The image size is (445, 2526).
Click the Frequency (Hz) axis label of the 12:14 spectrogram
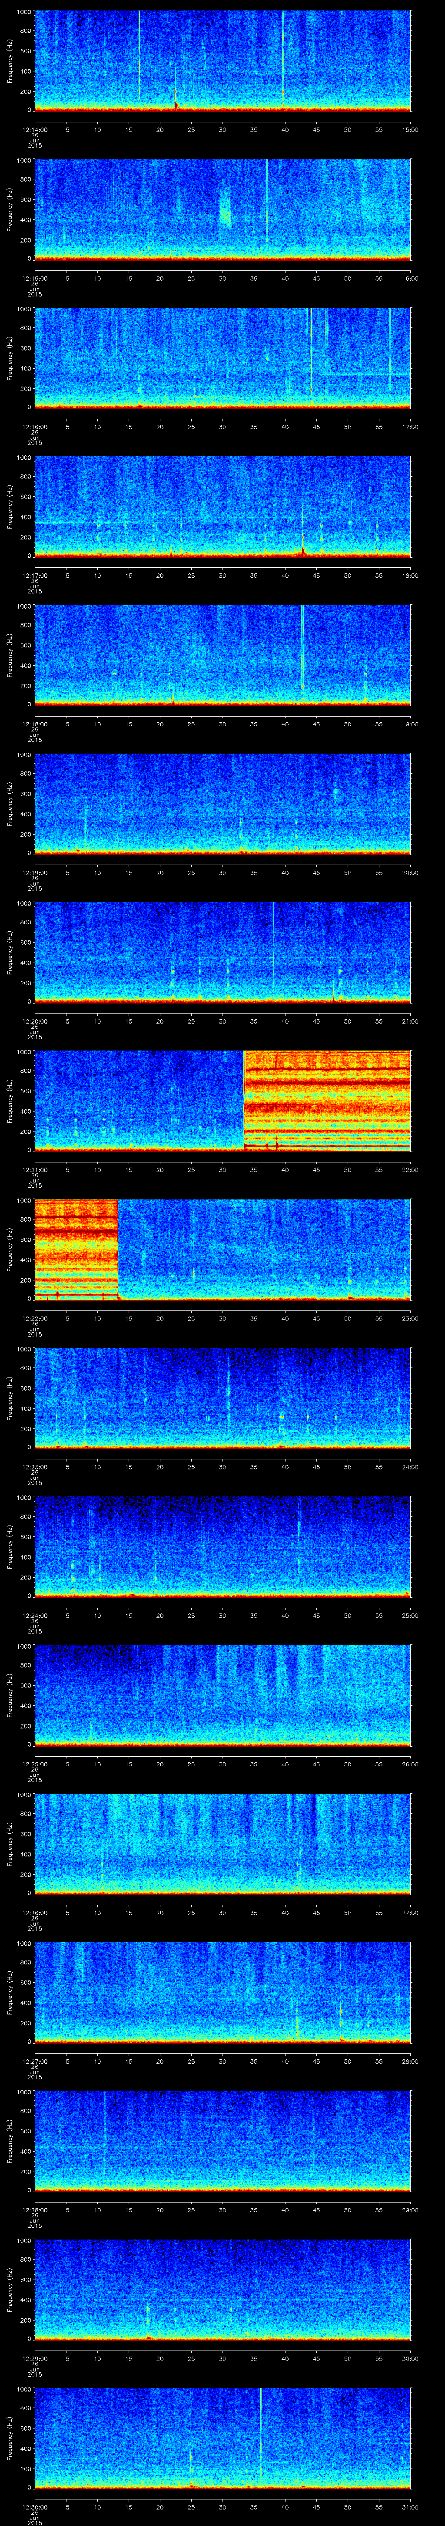point(10,61)
